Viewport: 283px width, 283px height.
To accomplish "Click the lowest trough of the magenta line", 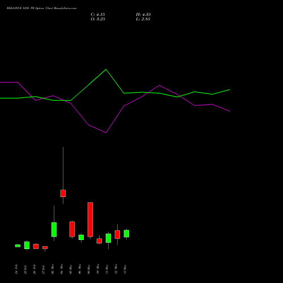I will [106, 133].
